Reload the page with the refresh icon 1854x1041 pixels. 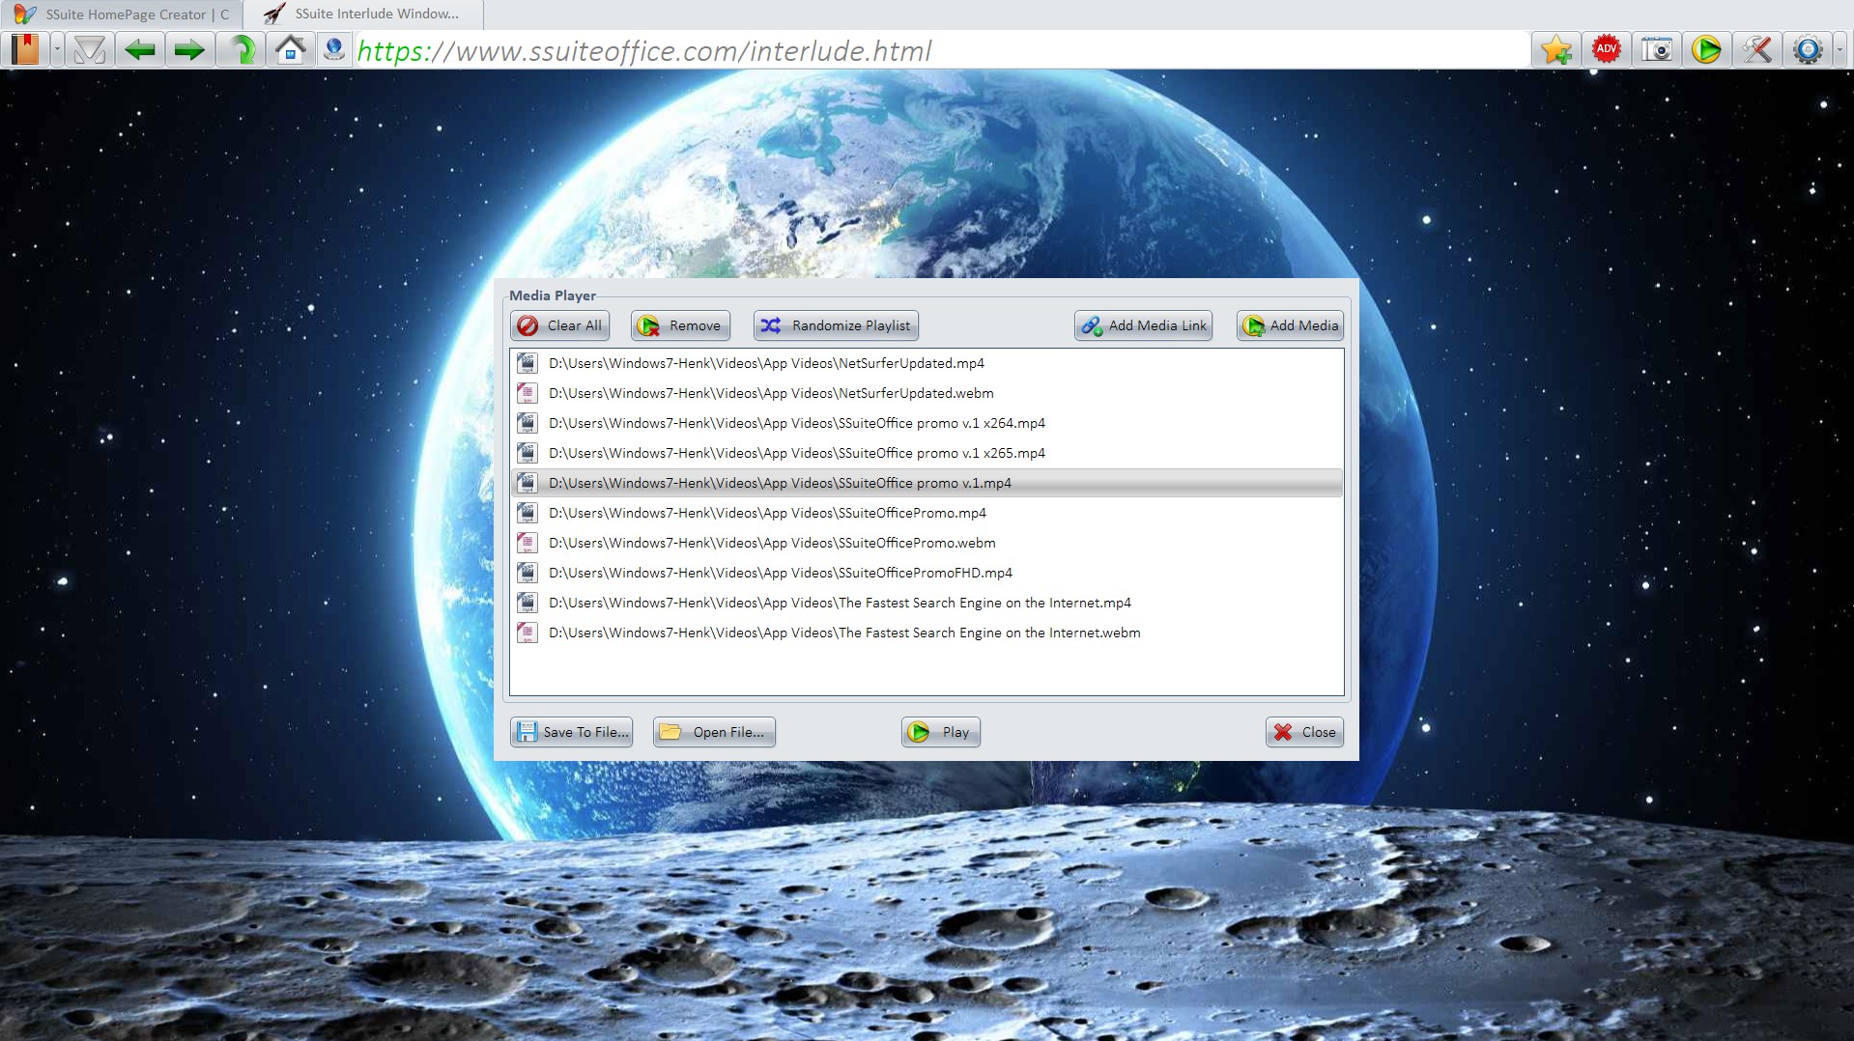pyautogui.click(x=242, y=50)
